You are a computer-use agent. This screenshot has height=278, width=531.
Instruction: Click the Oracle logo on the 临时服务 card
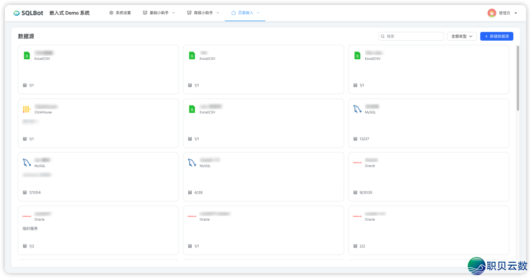point(27,216)
